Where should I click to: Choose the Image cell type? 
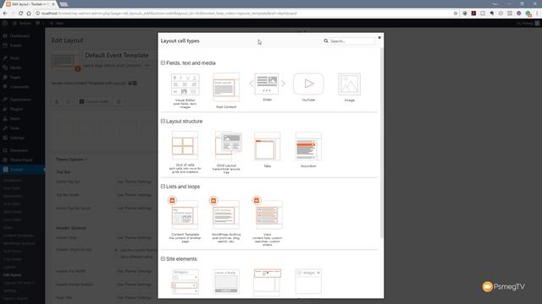(350, 87)
